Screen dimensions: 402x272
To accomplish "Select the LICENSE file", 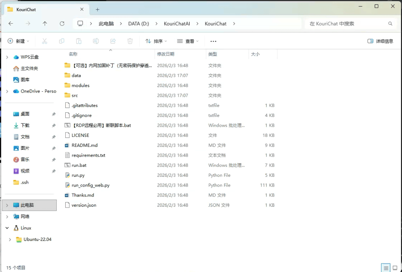I will coord(80,135).
